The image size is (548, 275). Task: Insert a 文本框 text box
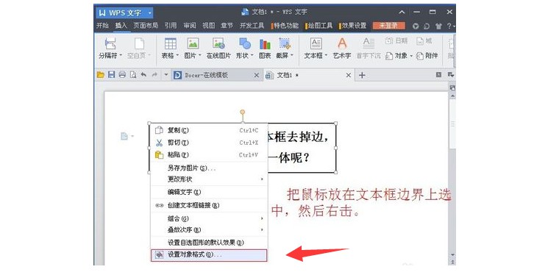pyautogui.click(x=316, y=48)
